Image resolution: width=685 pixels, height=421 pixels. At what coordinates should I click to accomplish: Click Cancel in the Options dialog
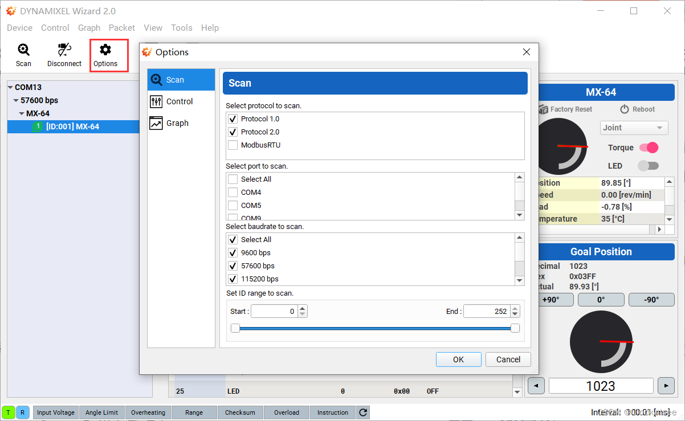click(x=508, y=359)
